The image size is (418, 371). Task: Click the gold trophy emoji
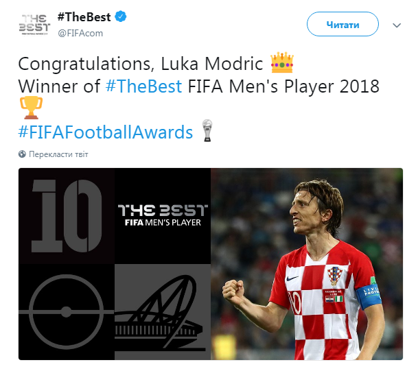(x=30, y=108)
